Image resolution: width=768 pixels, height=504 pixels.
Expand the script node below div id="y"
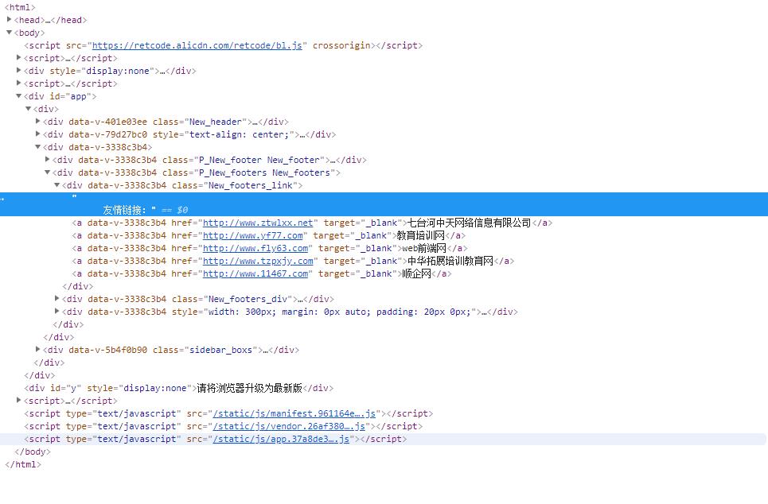pos(18,401)
